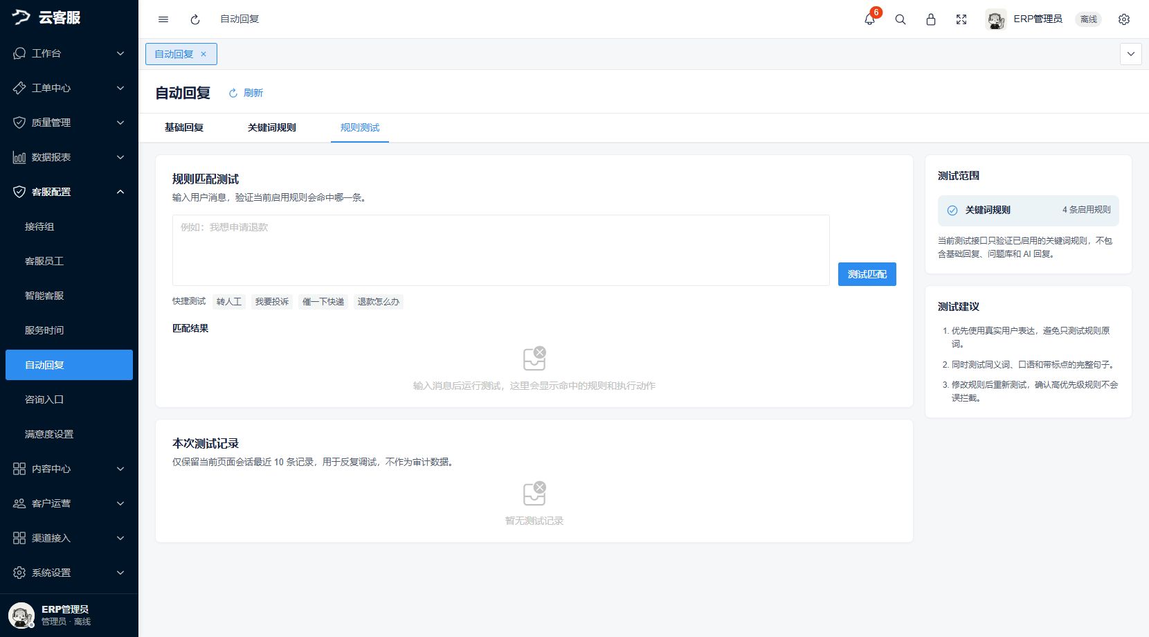Use the 催一下快递 quick test chip

pos(323,302)
